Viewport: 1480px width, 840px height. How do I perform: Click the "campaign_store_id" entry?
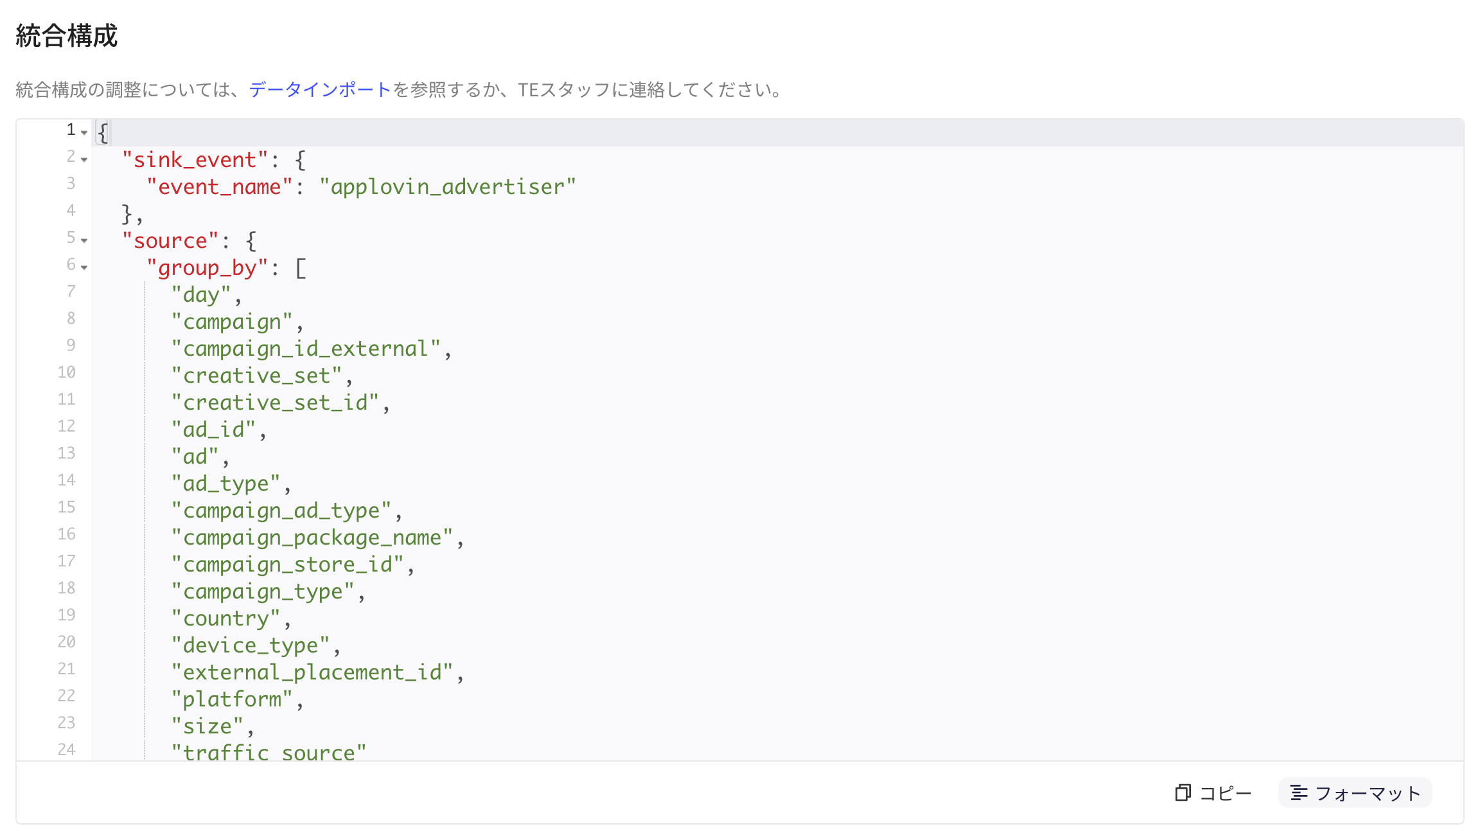287,564
